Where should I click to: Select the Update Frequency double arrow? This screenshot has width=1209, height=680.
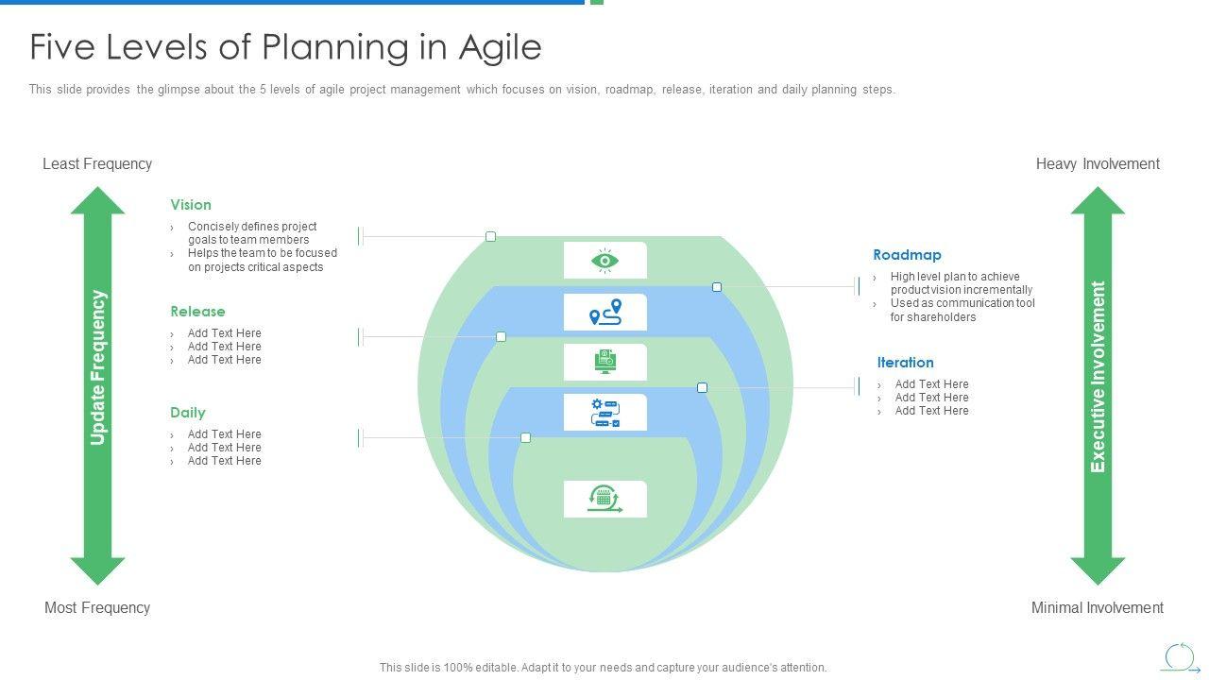tap(98, 385)
